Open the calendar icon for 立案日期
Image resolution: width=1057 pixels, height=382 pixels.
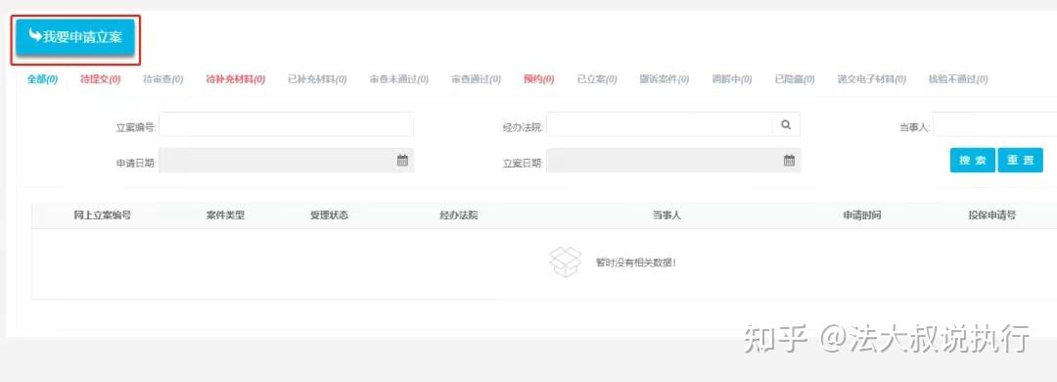click(789, 161)
